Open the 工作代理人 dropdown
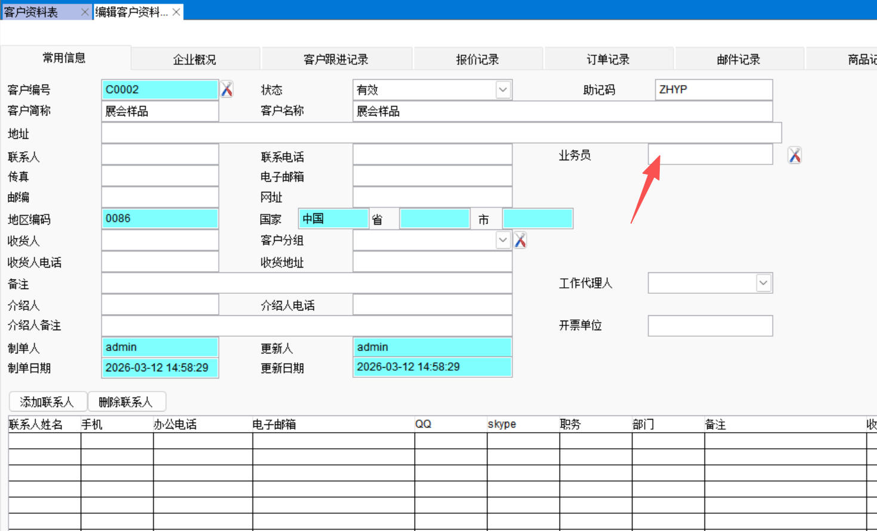The height and width of the screenshot is (531, 877). (x=763, y=283)
